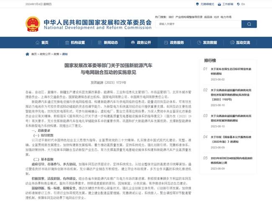Click the home icon beside 首页
The width and height of the screenshot is (272, 201).
tap(37, 43)
